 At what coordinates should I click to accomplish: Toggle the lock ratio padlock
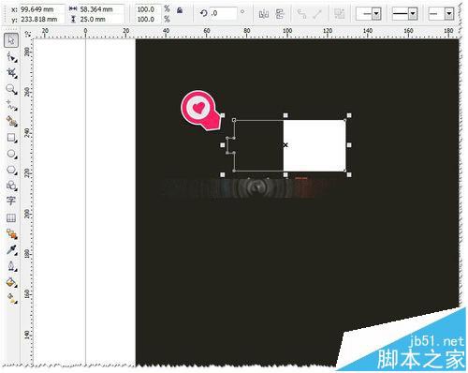tap(180, 10)
